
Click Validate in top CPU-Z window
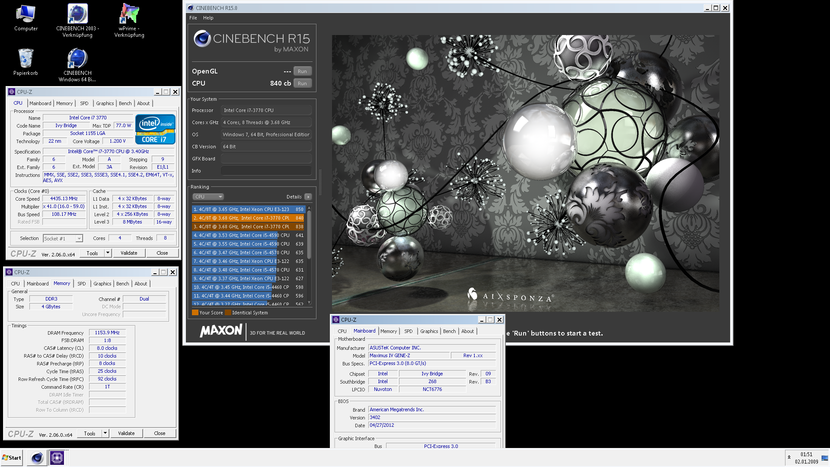[x=129, y=253]
